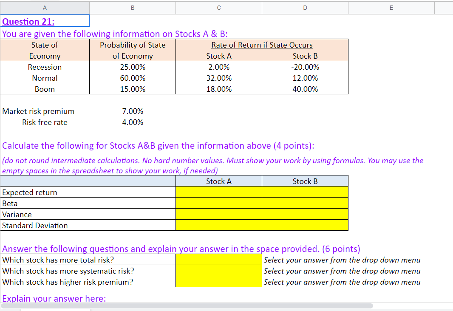Click the Normal probability cell 60.00%

tap(133, 78)
